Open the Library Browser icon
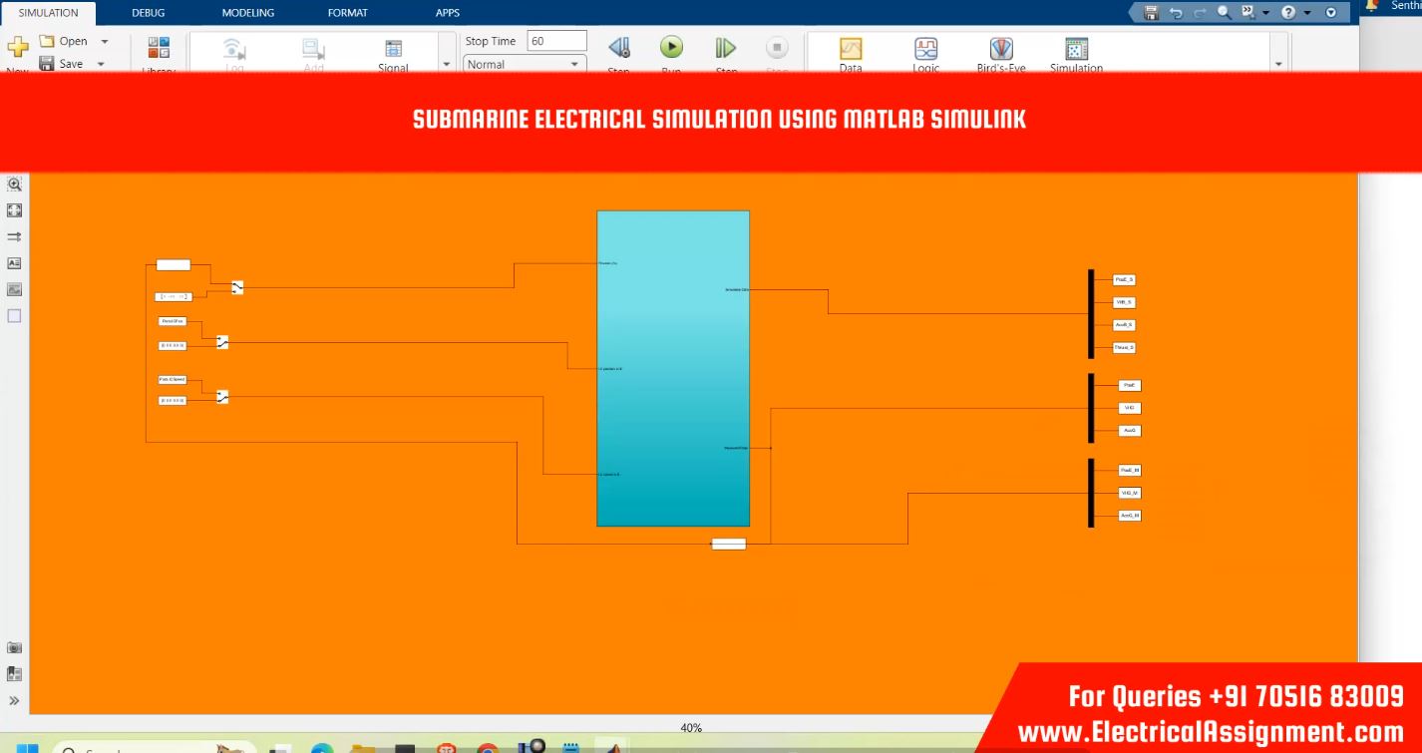 (x=159, y=48)
